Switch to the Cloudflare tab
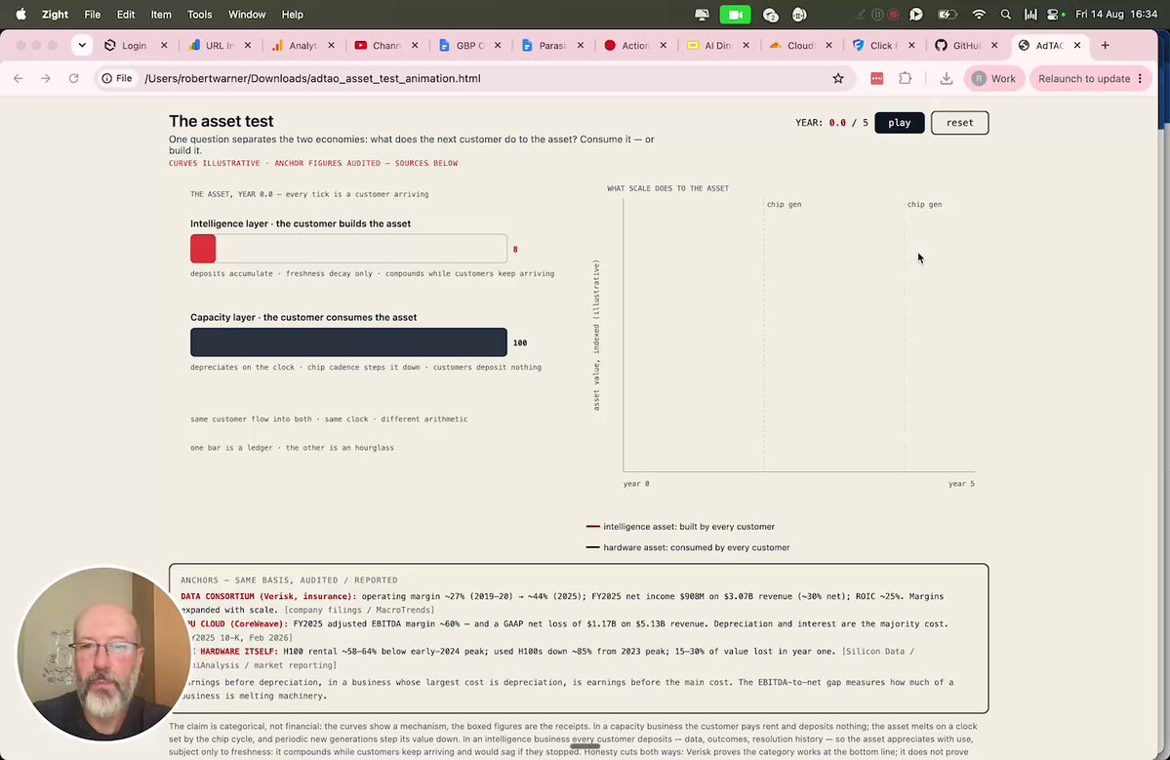 coord(801,46)
